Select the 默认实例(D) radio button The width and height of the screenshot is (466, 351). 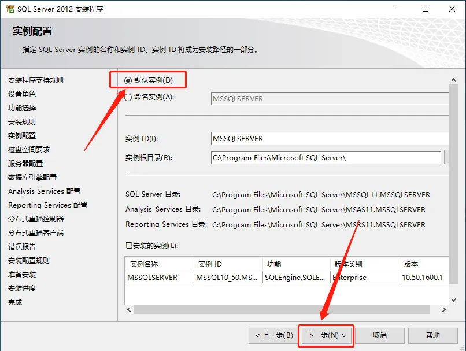click(x=128, y=80)
